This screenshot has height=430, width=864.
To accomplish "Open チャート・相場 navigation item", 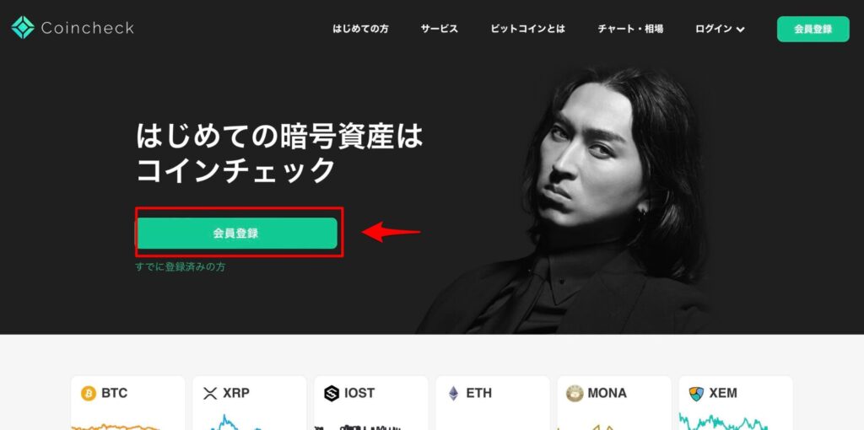I will click(630, 29).
